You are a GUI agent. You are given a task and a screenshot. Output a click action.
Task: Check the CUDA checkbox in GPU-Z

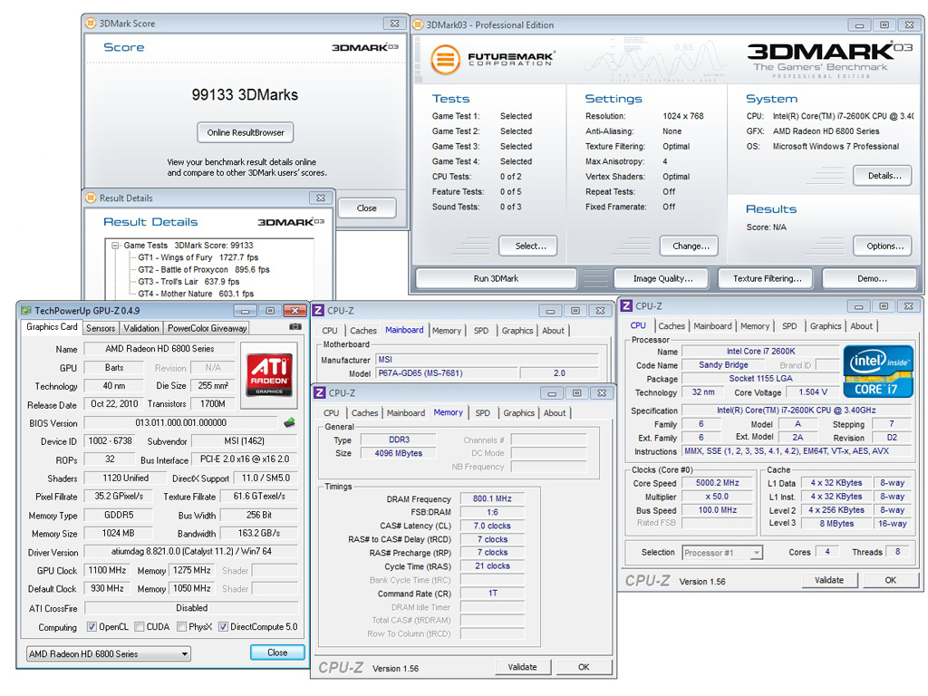point(139,627)
